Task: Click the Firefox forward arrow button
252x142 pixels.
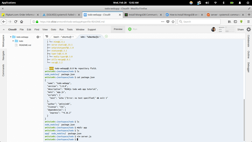Action: point(10,22)
